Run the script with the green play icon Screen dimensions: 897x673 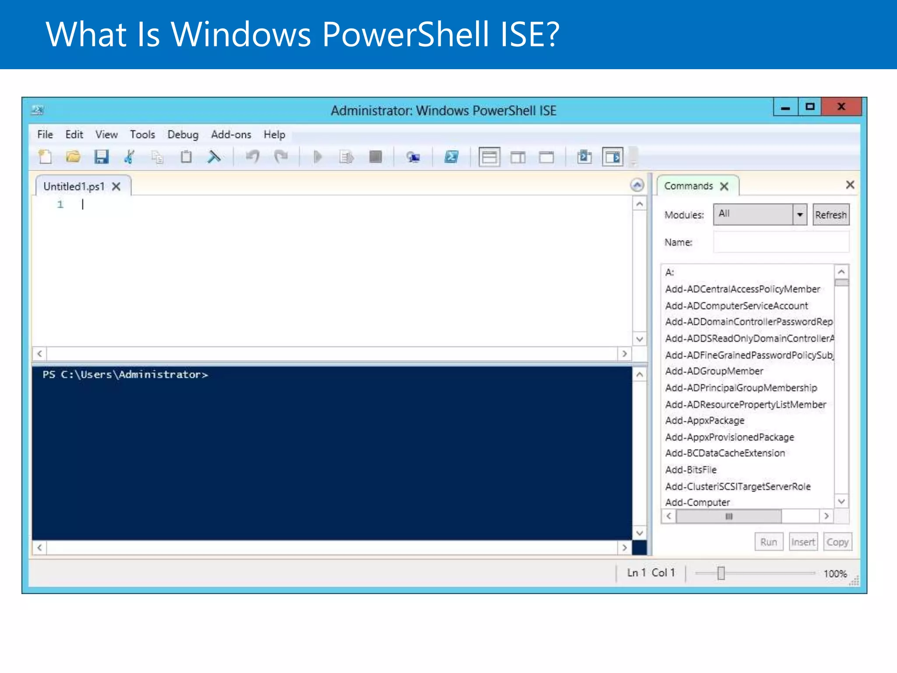[x=318, y=156]
